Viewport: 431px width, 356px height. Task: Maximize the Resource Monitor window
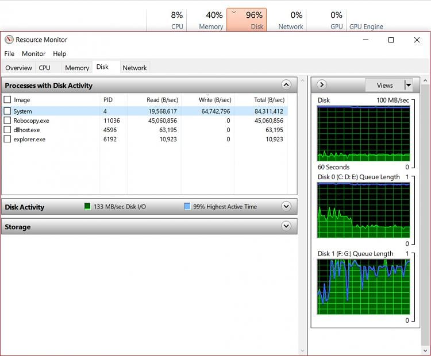point(391,40)
